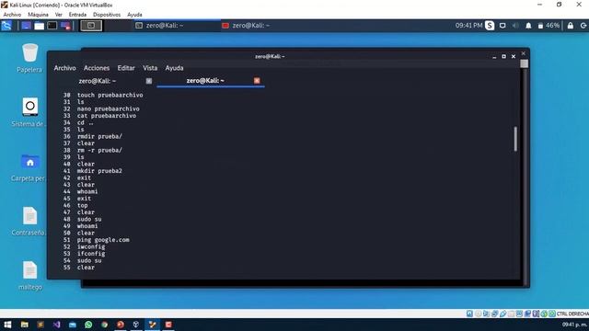Switch to the first zero@Kali terminal tab
589x331 pixels.
tap(97, 81)
